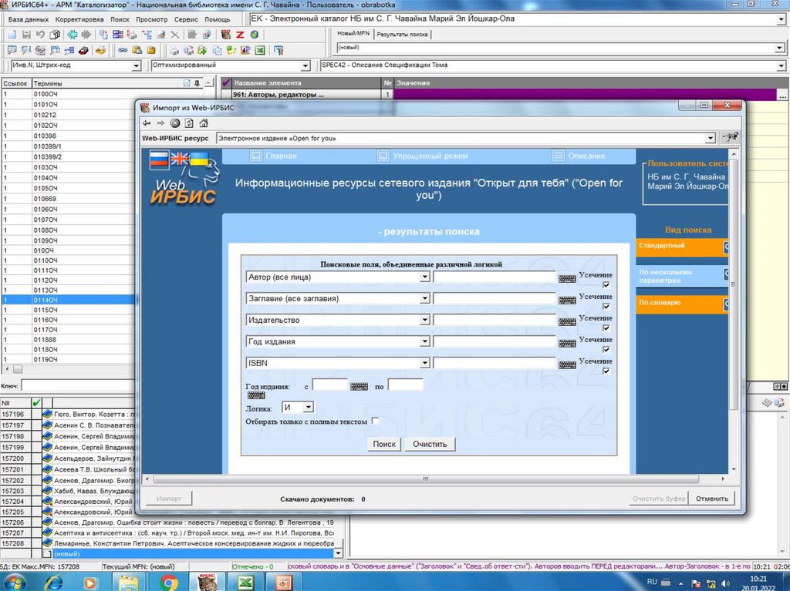The width and height of the screenshot is (790, 591).
Task: Click По словарю search type link
Action: coord(660,303)
